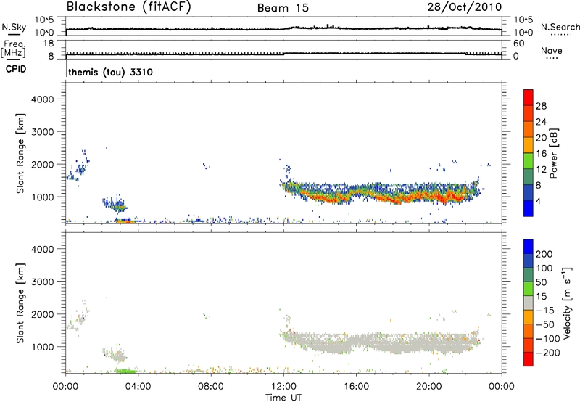Click the '20:00' time axis label

428,387
